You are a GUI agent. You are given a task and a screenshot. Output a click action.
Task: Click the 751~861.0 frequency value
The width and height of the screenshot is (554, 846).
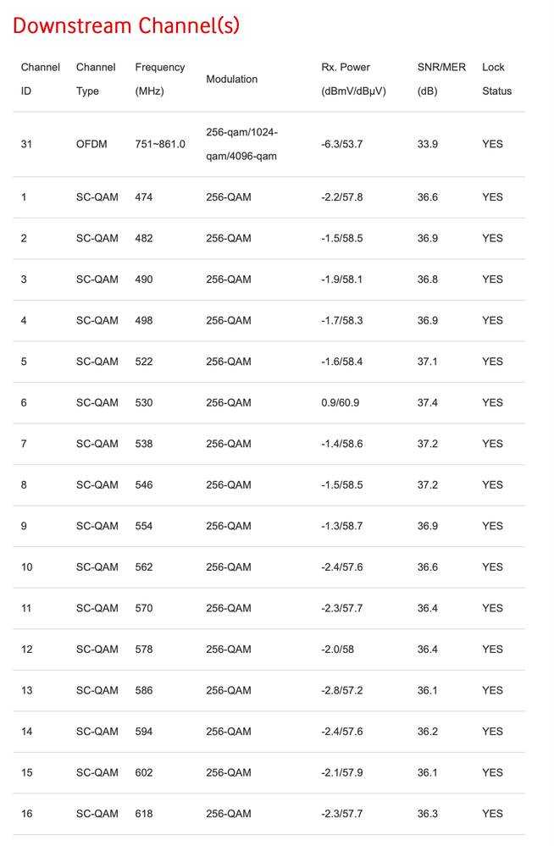pyautogui.click(x=160, y=144)
